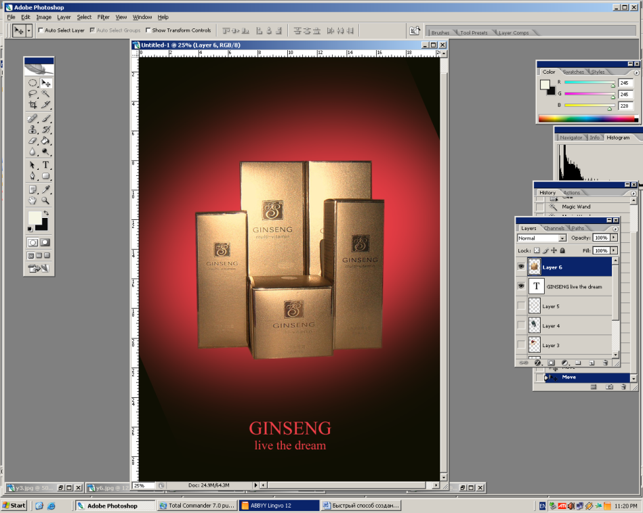Screen dimensions: 643x513
Task: Switch to the Swatches tab
Action: 573,72
